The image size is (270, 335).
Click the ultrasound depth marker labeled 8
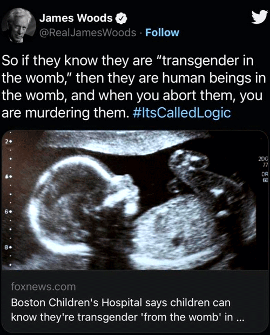(8, 248)
